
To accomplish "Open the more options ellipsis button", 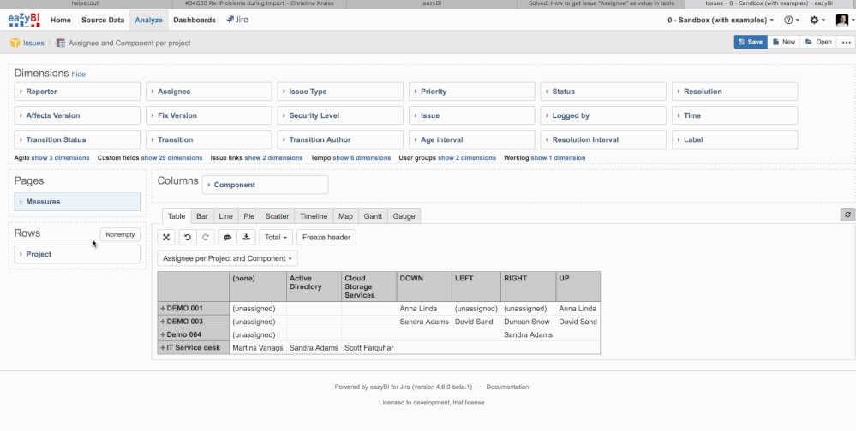I will (847, 42).
